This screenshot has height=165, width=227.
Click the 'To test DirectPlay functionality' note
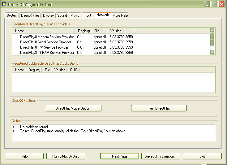(73, 131)
